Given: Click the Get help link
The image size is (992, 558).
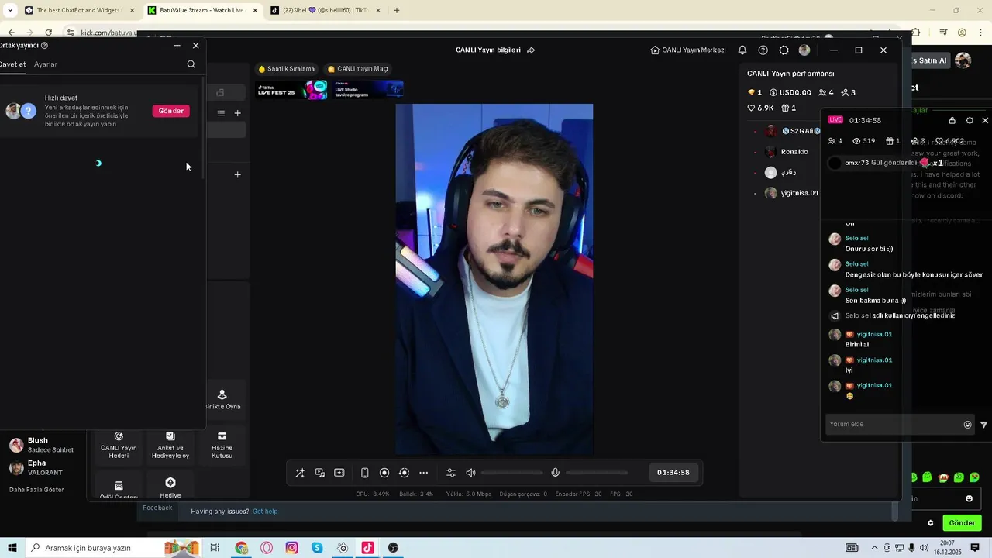Looking at the screenshot, I should tap(265, 511).
